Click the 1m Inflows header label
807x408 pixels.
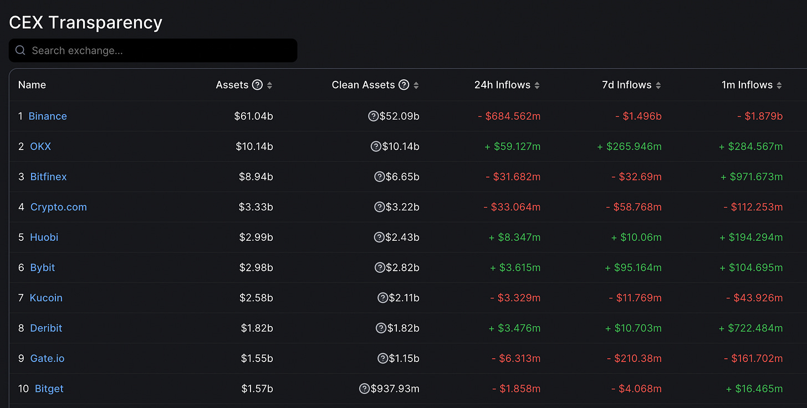(x=747, y=85)
